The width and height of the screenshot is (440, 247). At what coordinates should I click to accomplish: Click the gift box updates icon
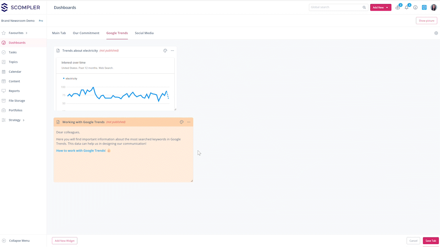click(398, 8)
